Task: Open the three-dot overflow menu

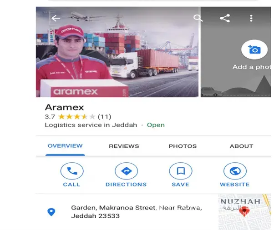Action: click(251, 18)
